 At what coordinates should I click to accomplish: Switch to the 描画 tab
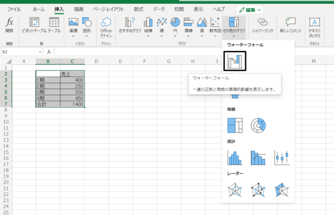[79, 9]
